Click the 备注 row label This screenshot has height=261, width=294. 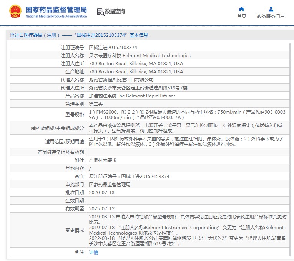click(79, 177)
